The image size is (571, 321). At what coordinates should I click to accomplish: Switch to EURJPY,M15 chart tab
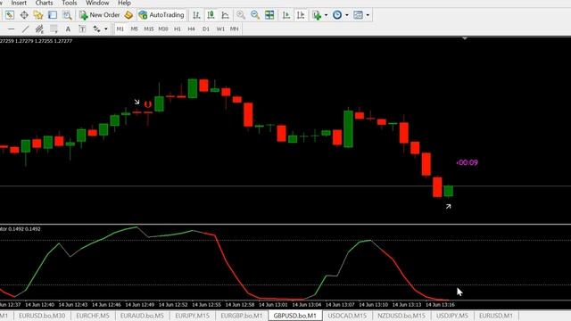click(x=193, y=316)
